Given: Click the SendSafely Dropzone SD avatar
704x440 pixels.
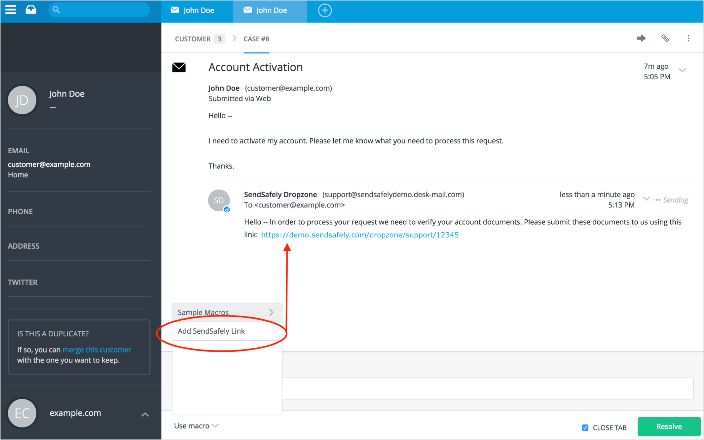Looking at the screenshot, I should click(x=218, y=200).
